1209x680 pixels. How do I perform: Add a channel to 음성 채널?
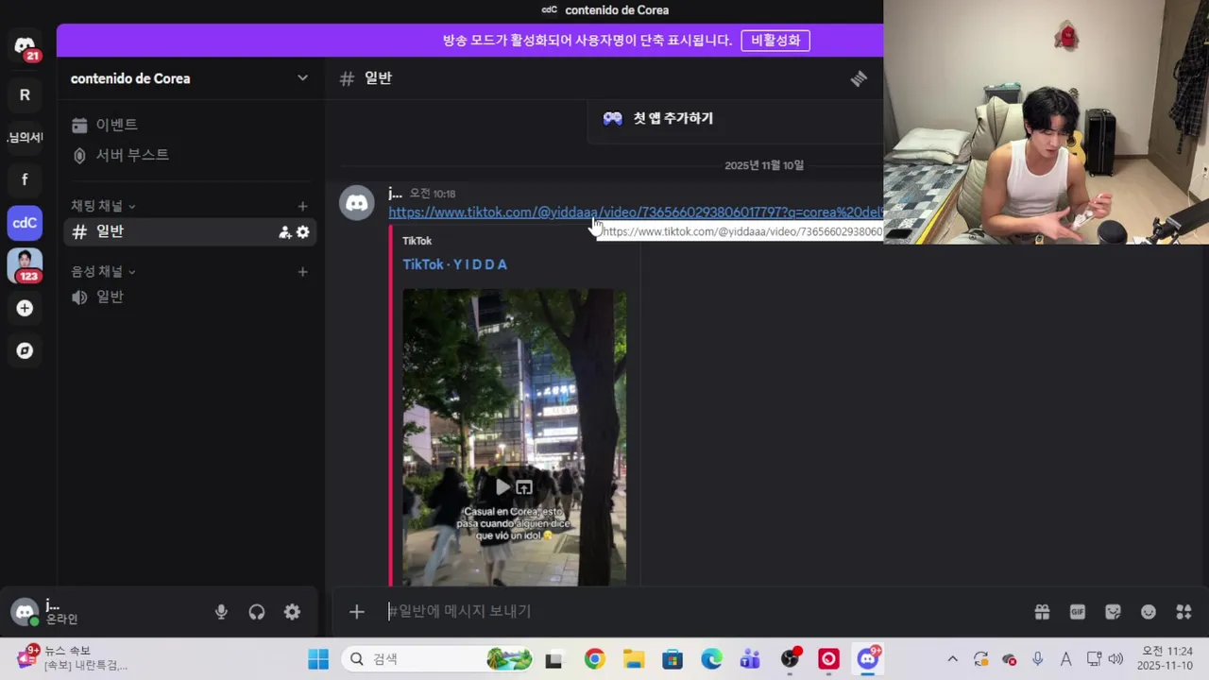tap(302, 272)
